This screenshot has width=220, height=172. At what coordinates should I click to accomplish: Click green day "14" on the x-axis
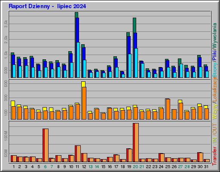click(97, 167)
